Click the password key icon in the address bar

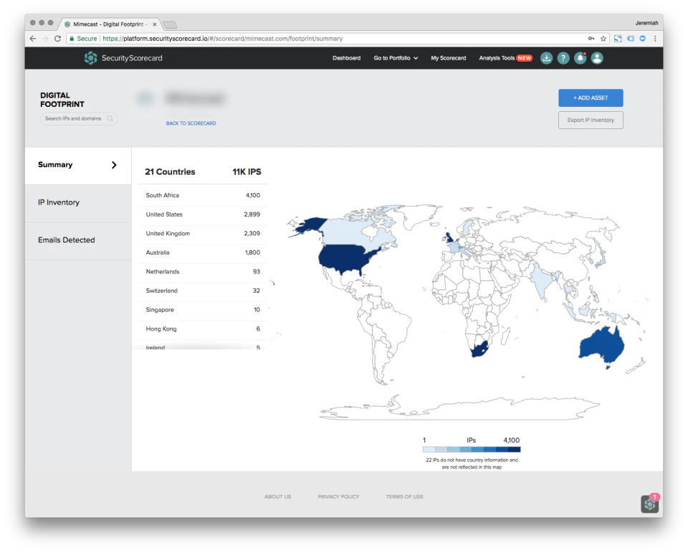tap(591, 38)
